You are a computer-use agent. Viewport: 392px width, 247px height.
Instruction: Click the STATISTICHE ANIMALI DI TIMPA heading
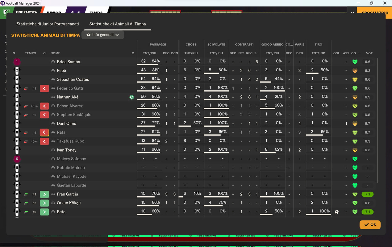click(46, 35)
